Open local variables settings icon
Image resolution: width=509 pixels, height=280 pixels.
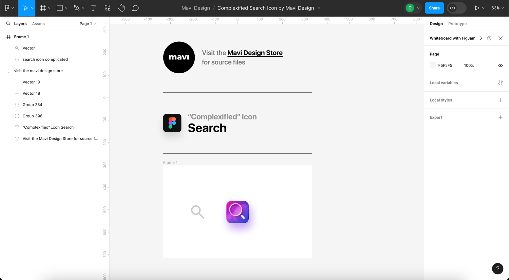tap(501, 83)
